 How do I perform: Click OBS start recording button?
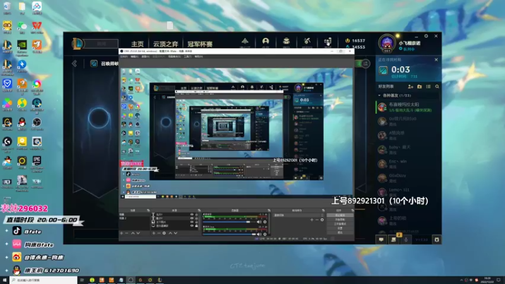click(340, 219)
